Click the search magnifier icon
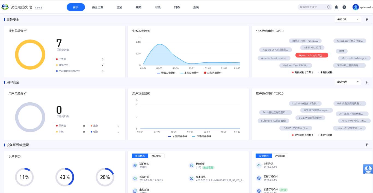Viewport: 373px width, 193px height. [329, 7]
